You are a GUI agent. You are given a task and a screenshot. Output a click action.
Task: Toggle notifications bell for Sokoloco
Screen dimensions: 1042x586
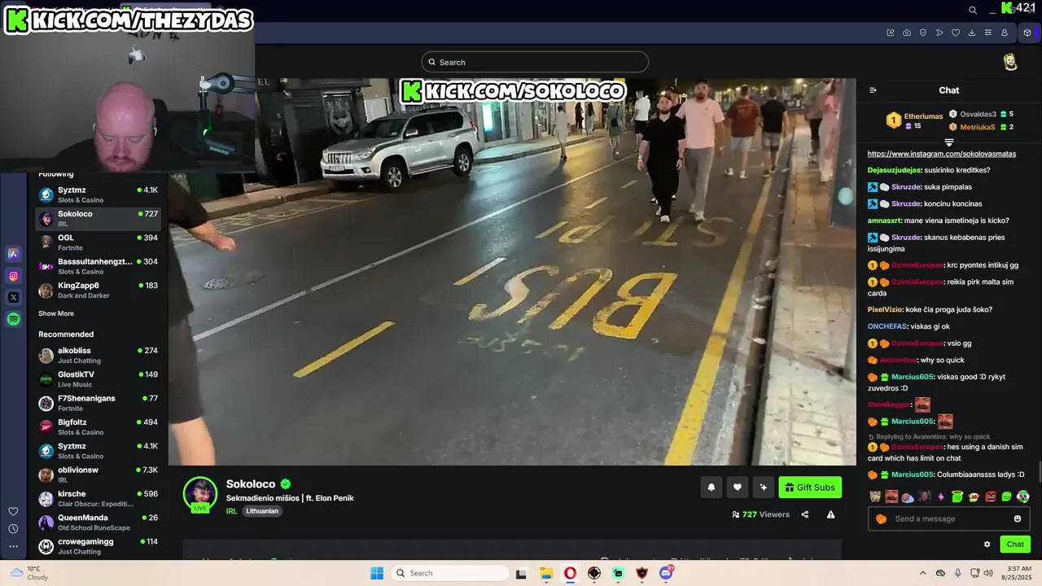[711, 488]
